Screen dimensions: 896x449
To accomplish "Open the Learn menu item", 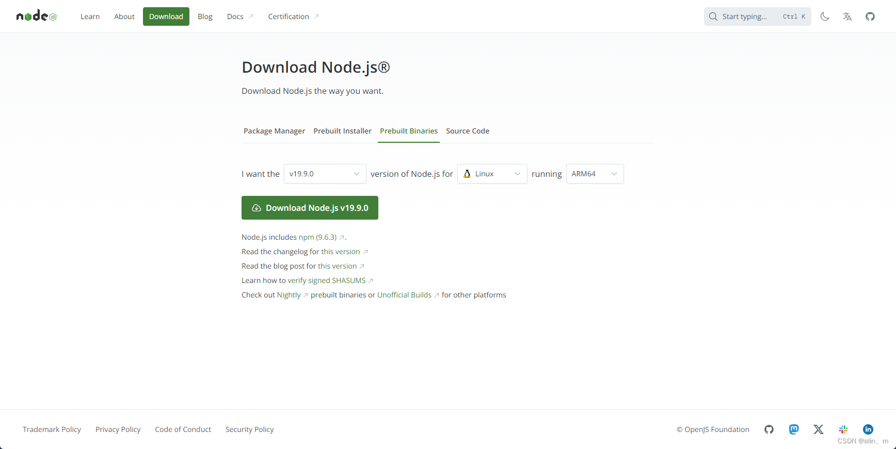I will point(90,16).
